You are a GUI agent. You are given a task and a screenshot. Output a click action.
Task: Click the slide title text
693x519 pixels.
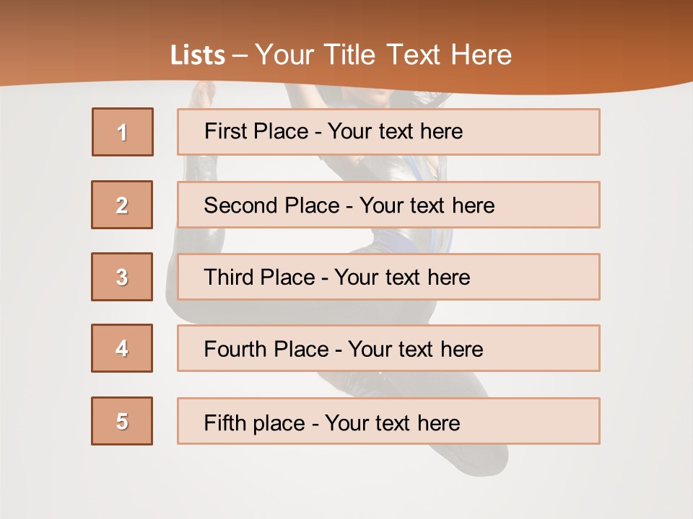click(341, 55)
